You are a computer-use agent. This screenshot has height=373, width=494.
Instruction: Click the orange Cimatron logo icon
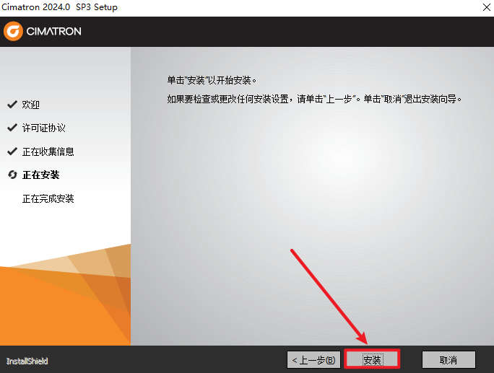(x=14, y=31)
